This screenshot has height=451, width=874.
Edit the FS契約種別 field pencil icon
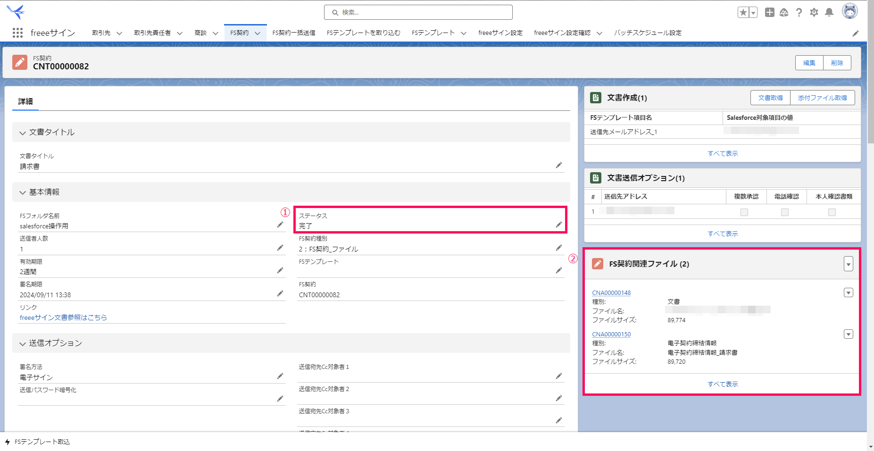(559, 248)
